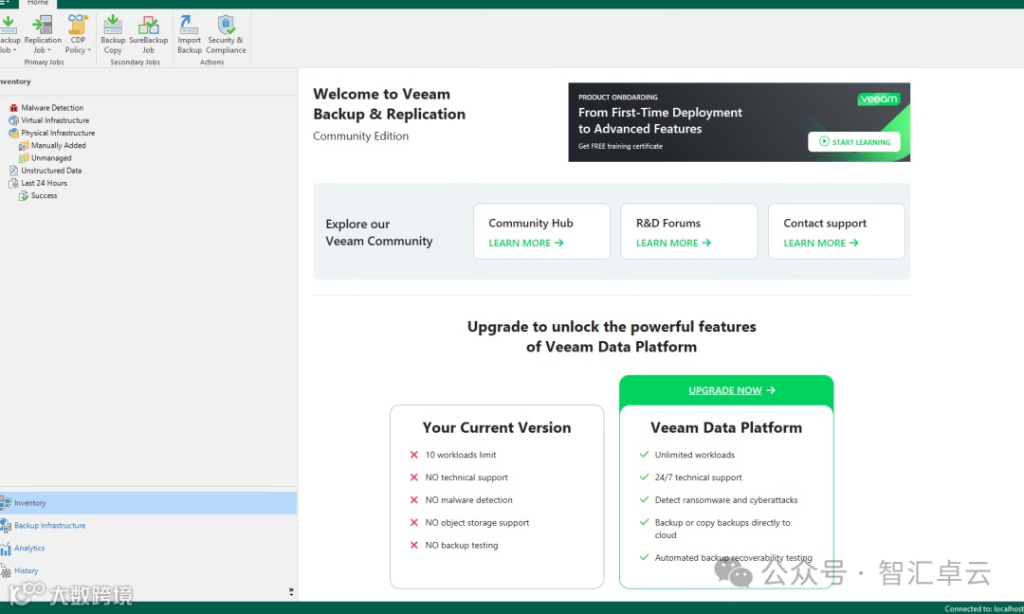Click the Success node icon

[x=24, y=196]
